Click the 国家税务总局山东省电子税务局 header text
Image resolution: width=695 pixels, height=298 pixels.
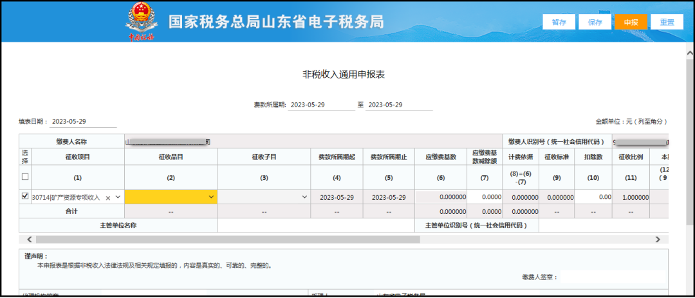pyautogui.click(x=275, y=22)
